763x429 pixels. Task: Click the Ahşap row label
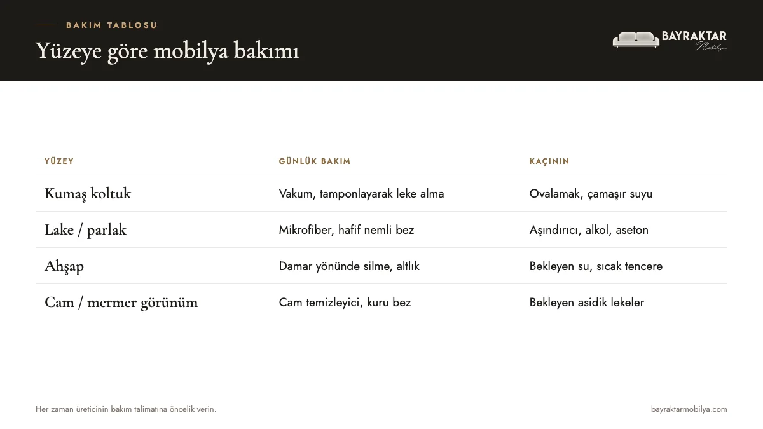pos(64,266)
